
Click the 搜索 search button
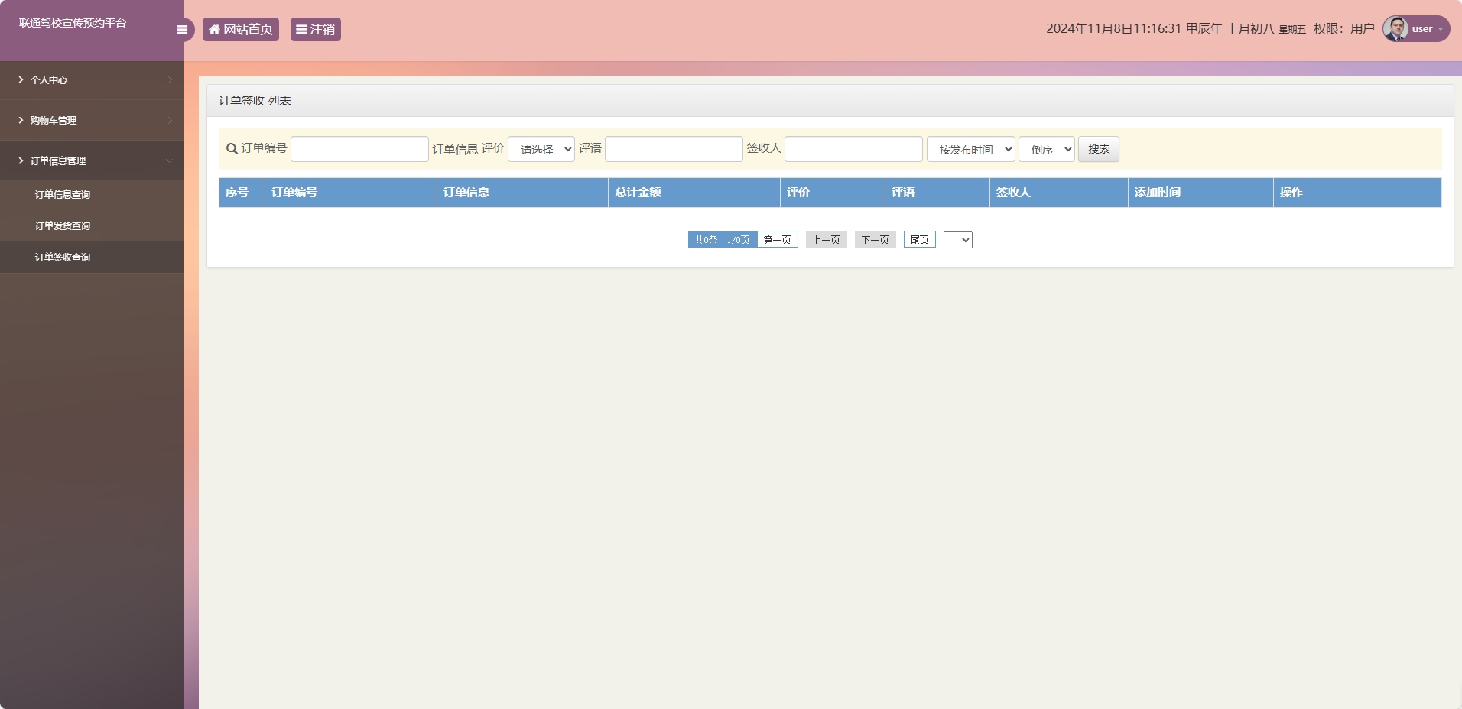1099,149
